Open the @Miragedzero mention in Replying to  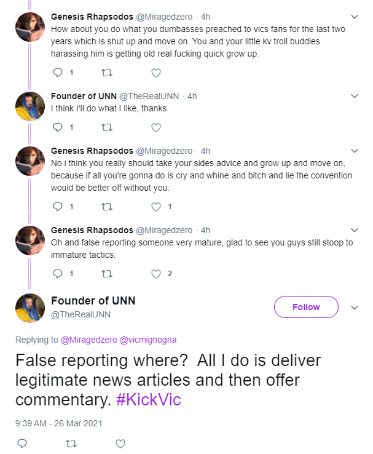[89, 340]
